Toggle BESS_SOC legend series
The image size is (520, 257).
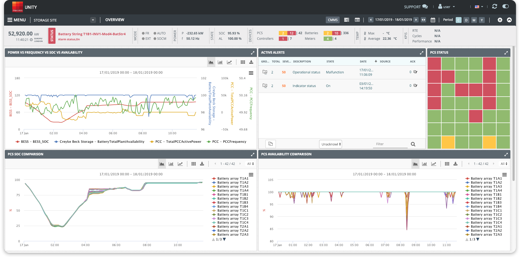coord(32,142)
